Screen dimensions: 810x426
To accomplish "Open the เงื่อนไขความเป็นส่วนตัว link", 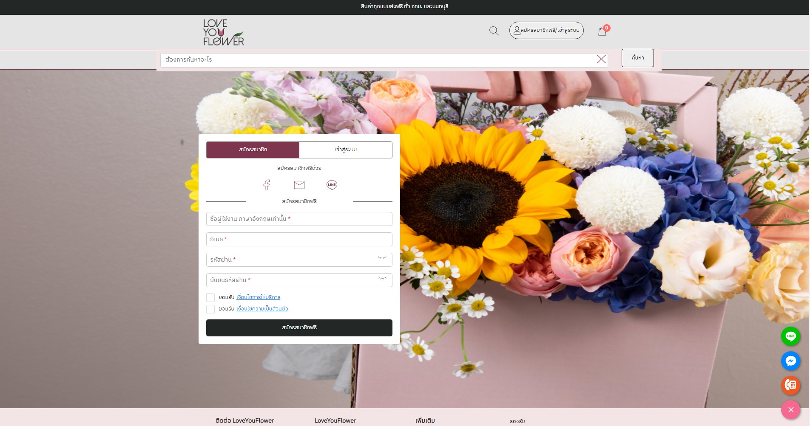I will tap(262, 309).
